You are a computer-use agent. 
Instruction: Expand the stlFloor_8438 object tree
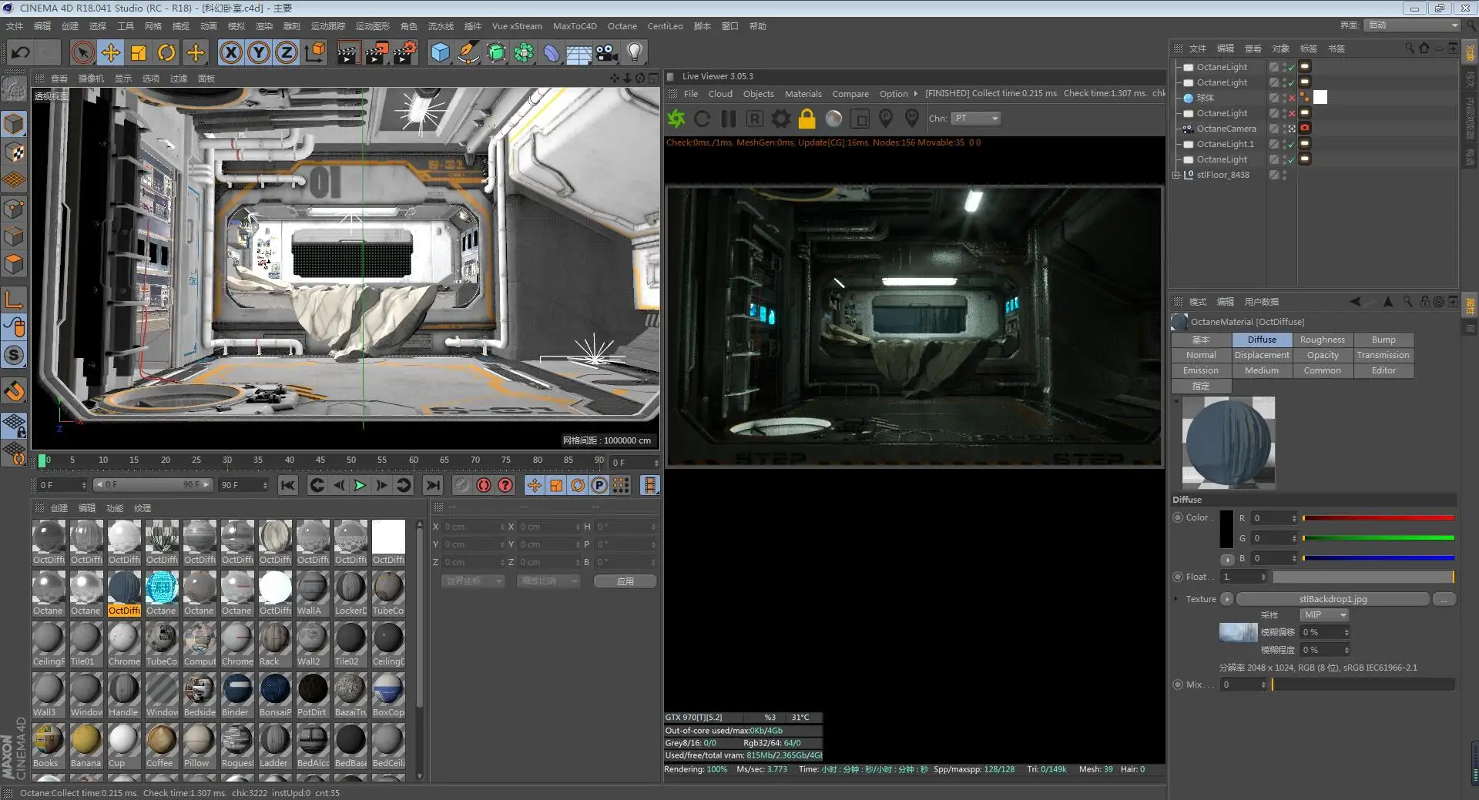pyautogui.click(x=1176, y=175)
